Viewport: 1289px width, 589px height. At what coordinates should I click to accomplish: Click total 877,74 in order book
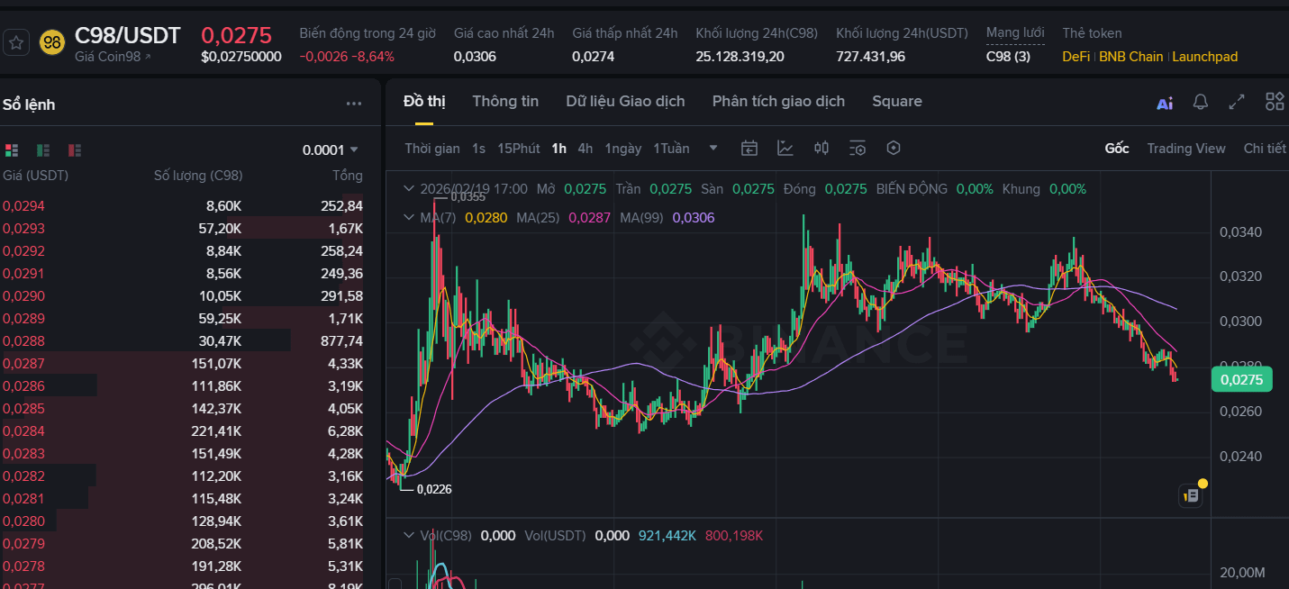(x=342, y=341)
